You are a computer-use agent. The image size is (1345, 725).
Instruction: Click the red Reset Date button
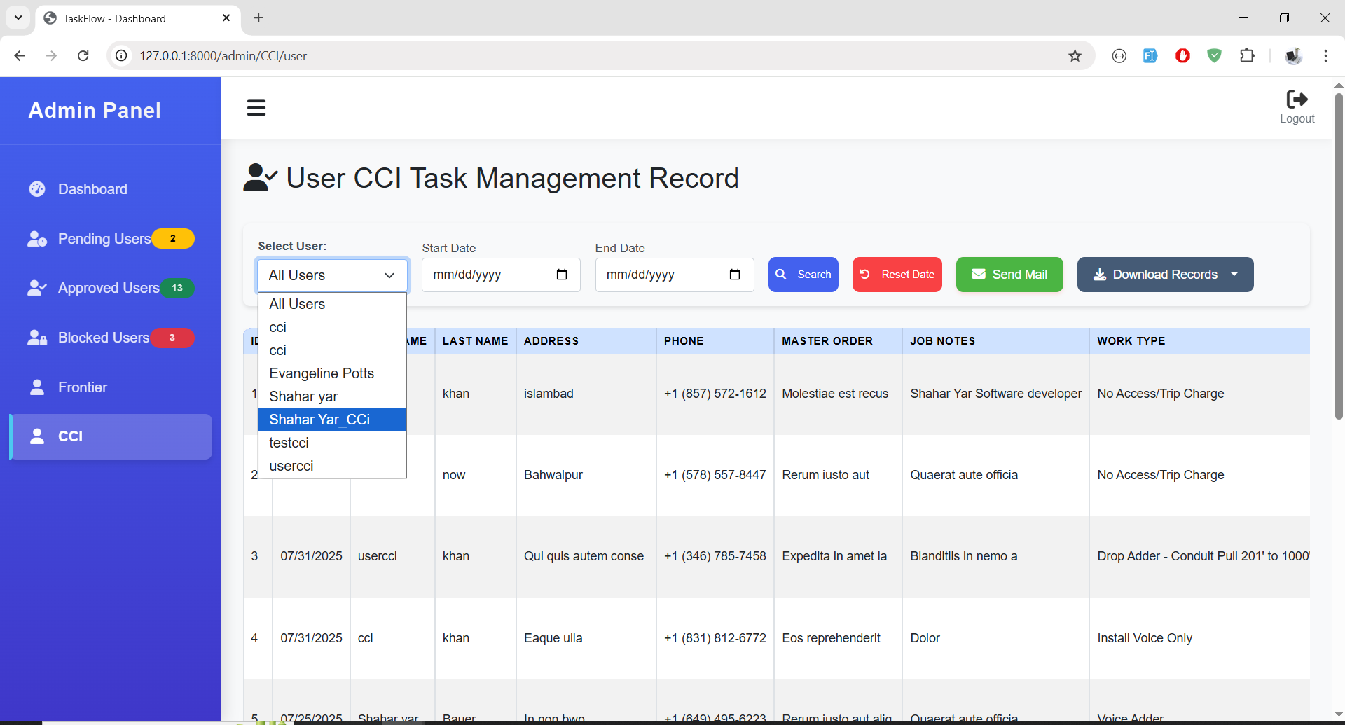(897, 275)
